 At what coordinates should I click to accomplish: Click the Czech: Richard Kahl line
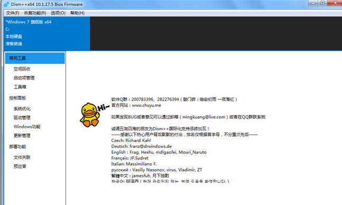pos(131,140)
